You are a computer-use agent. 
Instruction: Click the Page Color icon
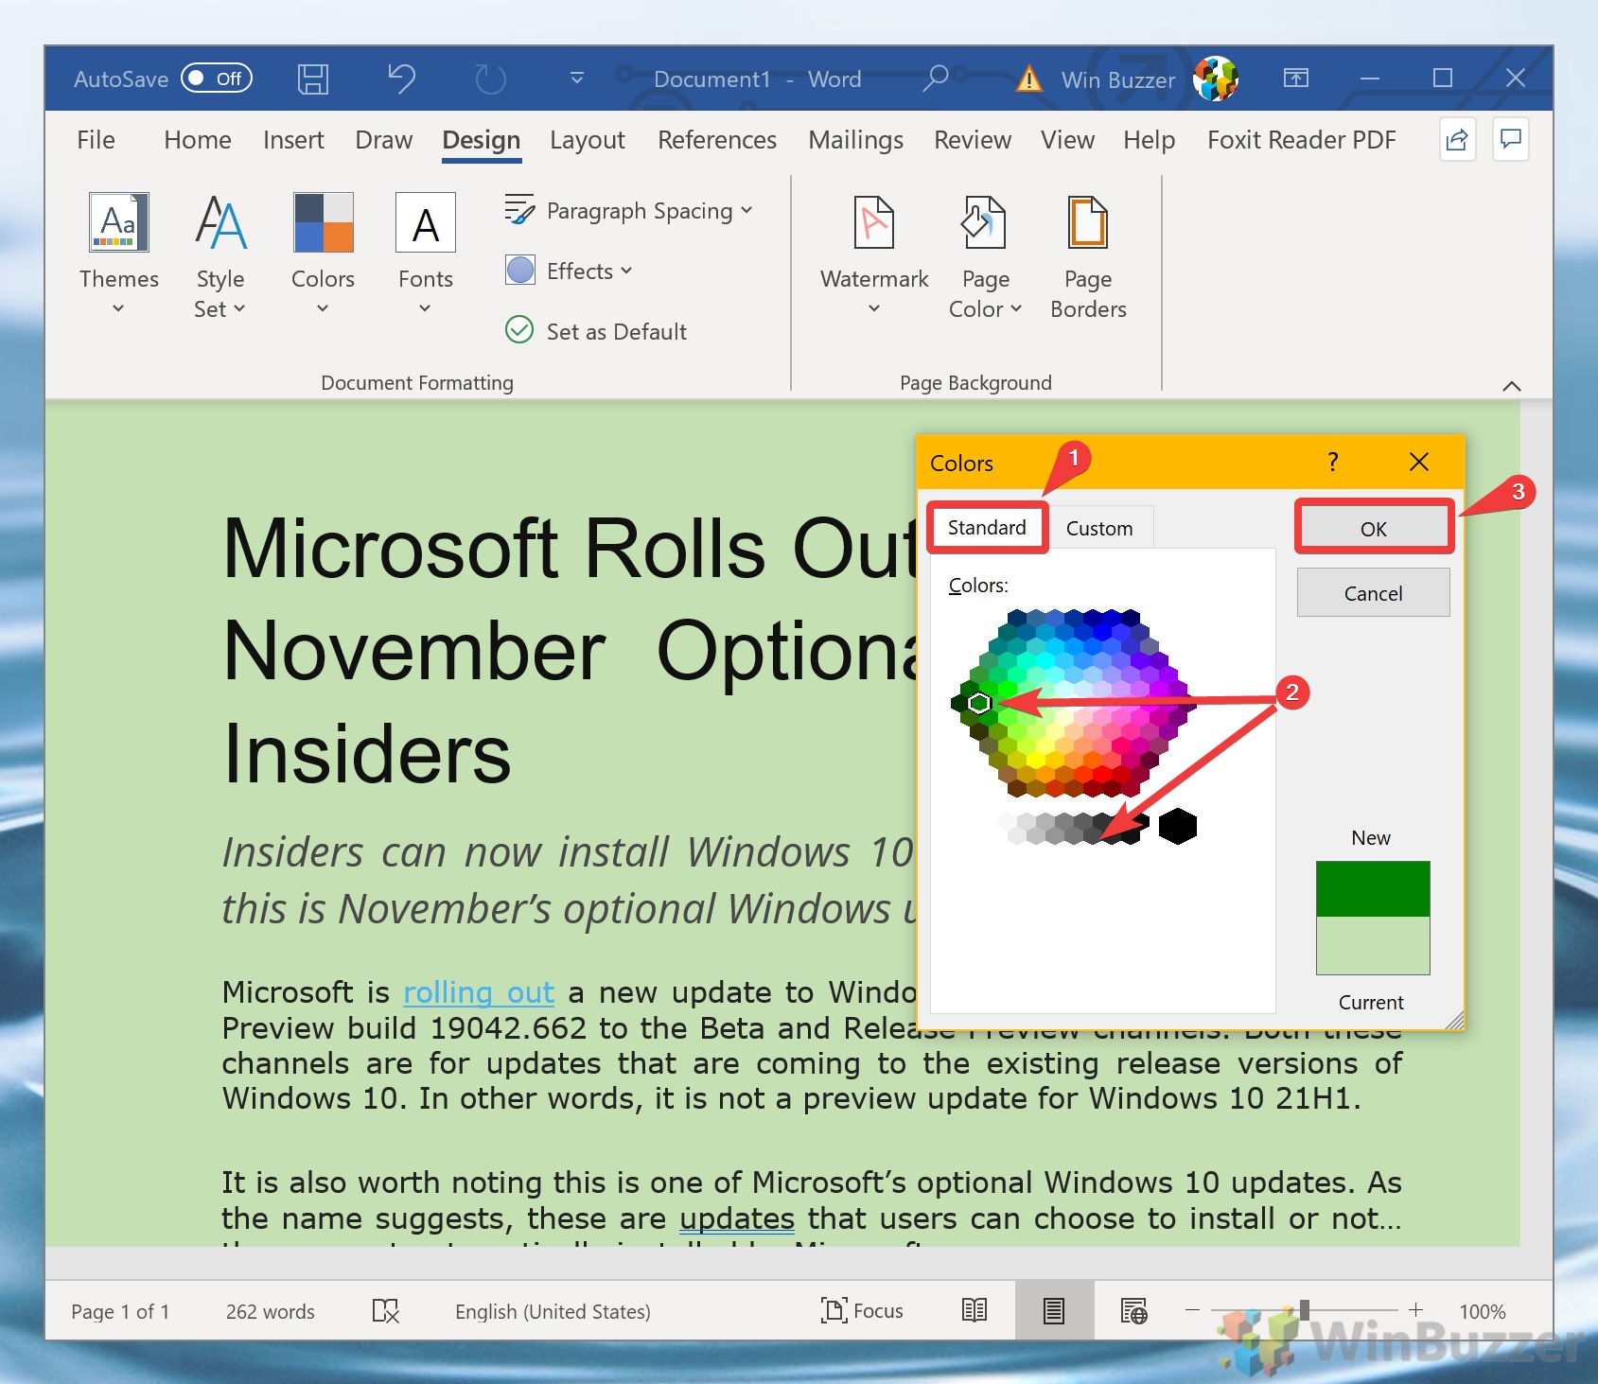coord(985,222)
